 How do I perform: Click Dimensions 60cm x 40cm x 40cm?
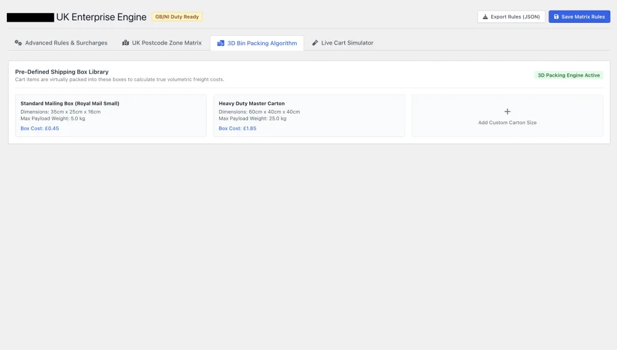pyautogui.click(x=259, y=112)
